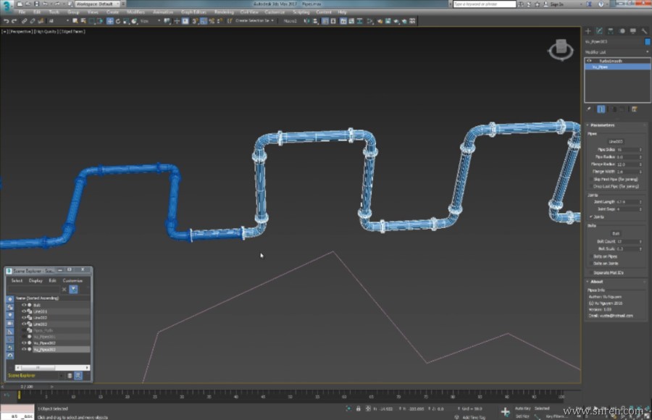Open the Rendering menu
This screenshot has width=652, height=420.
pos(224,12)
